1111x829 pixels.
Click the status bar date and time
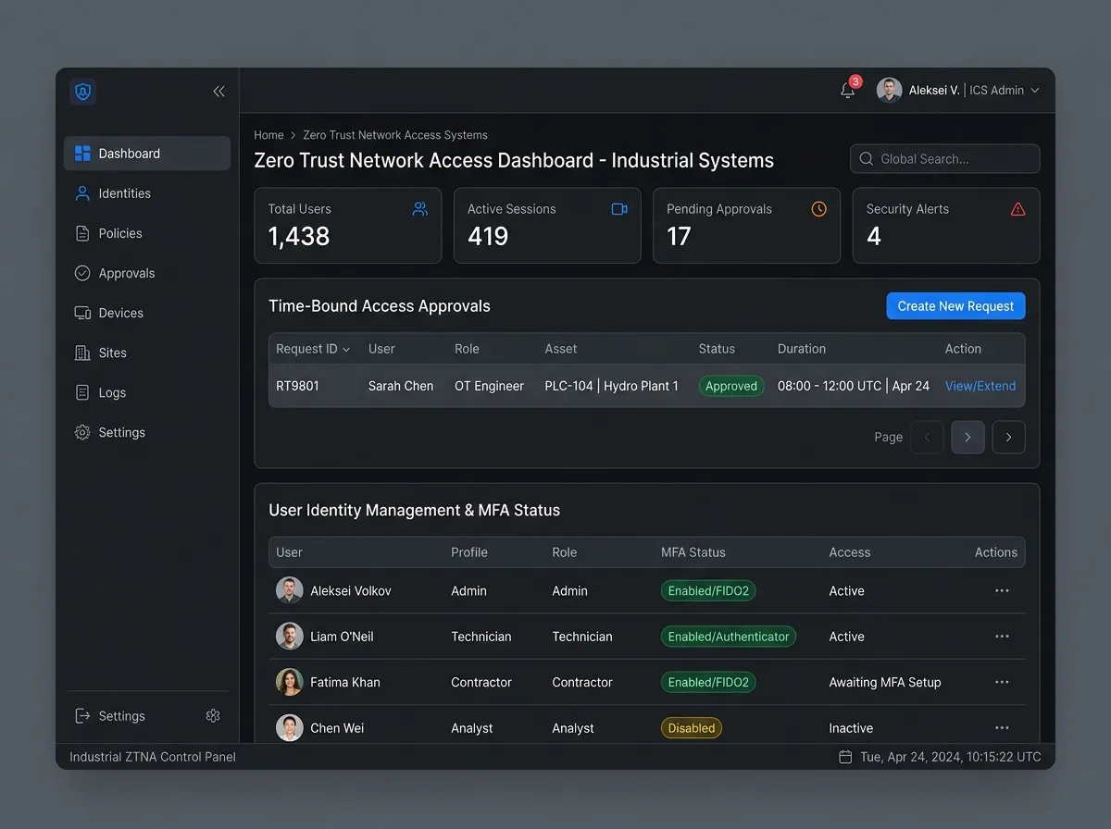(x=951, y=757)
